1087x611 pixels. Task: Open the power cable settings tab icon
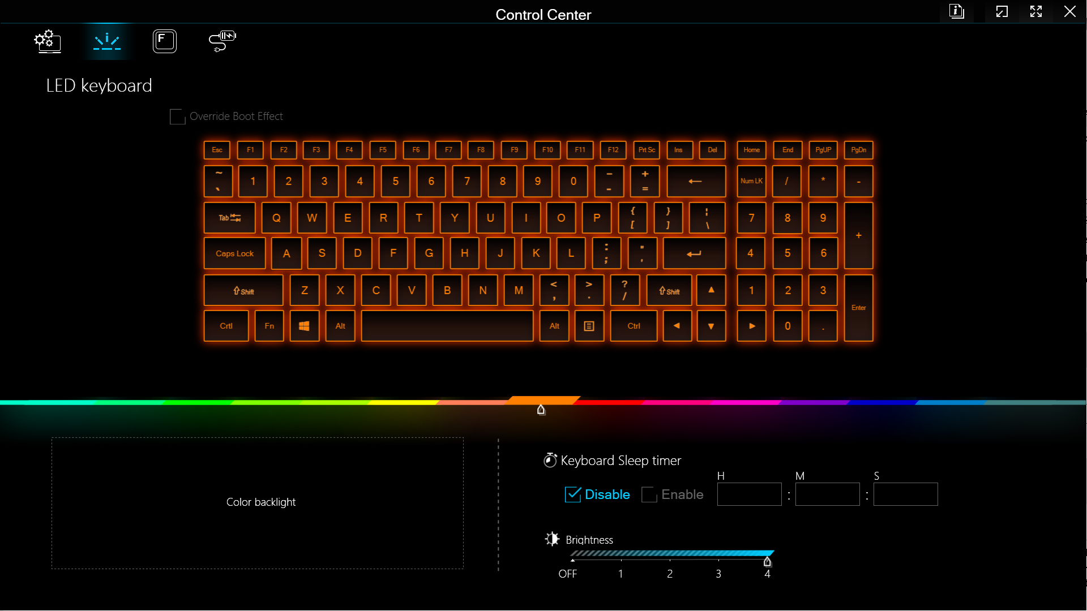222,41
